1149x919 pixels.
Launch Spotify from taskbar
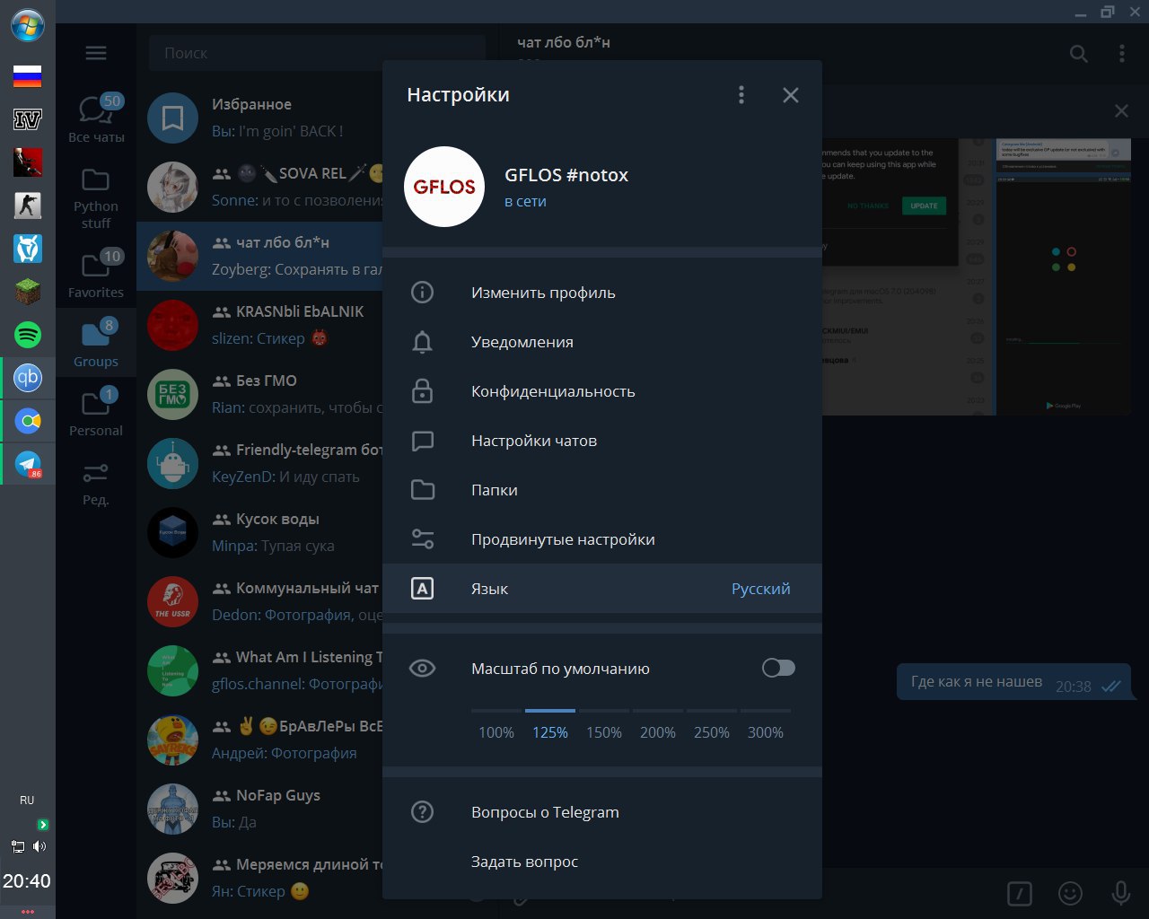tap(28, 335)
